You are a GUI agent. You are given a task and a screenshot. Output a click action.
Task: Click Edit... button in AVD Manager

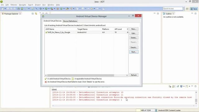134,33
